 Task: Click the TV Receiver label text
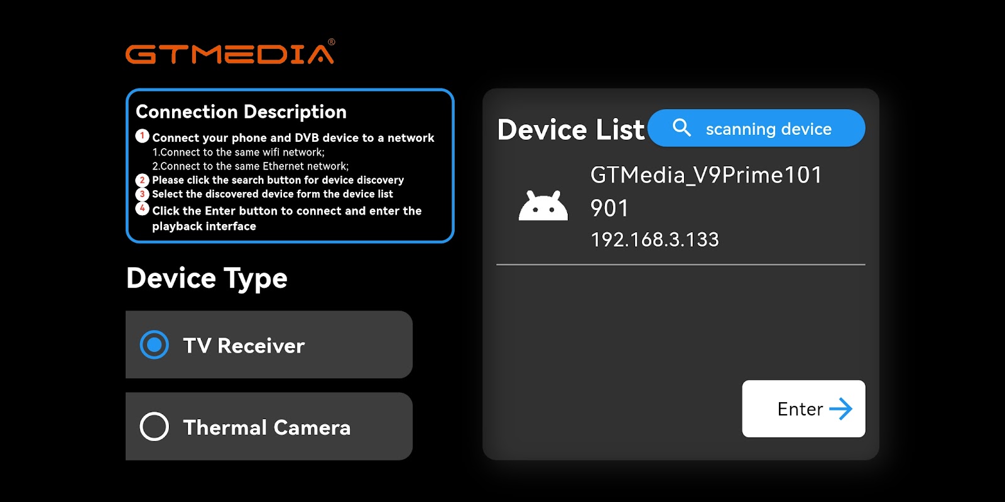244,346
